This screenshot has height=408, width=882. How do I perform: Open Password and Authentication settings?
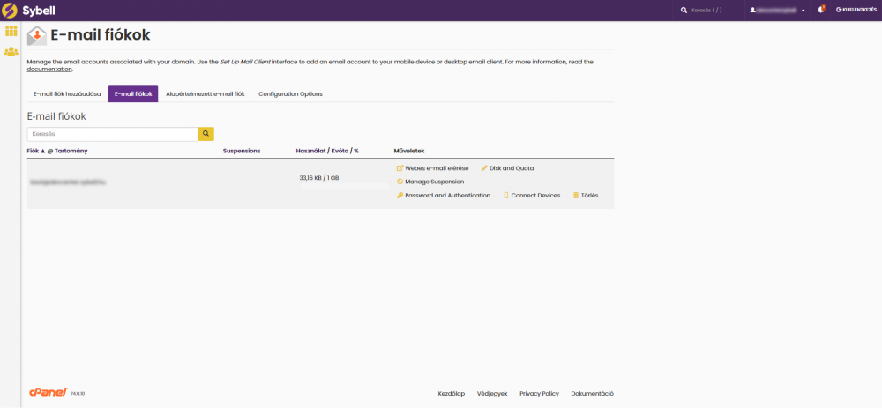pyautogui.click(x=444, y=195)
